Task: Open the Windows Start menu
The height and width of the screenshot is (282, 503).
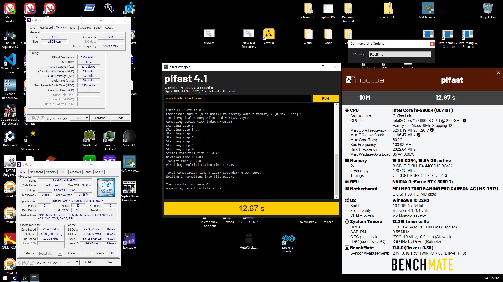Action: (4, 278)
